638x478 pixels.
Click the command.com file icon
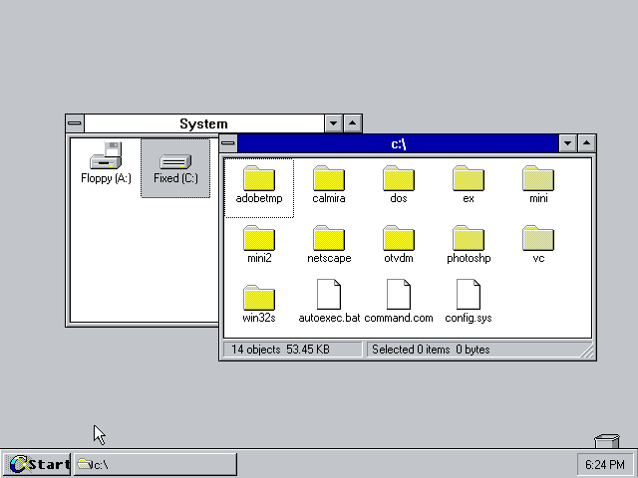pyautogui.click(x=399, y=296)
